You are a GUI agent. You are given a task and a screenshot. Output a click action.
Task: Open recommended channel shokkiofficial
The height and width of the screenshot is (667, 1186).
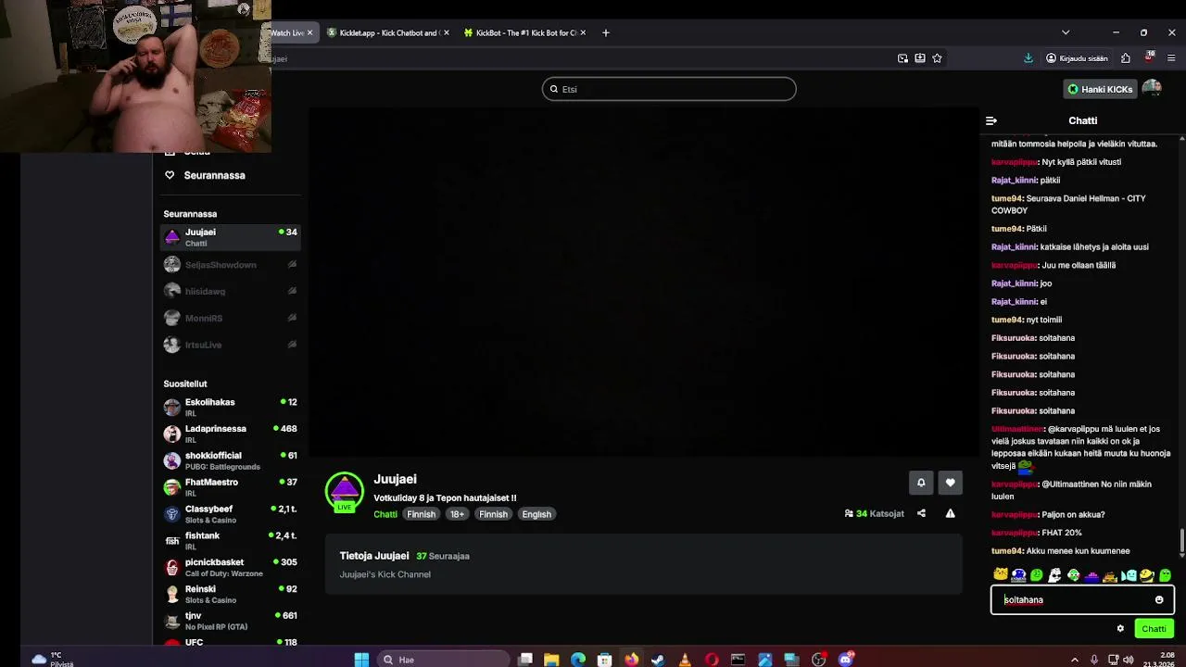[x=230, y=460]
